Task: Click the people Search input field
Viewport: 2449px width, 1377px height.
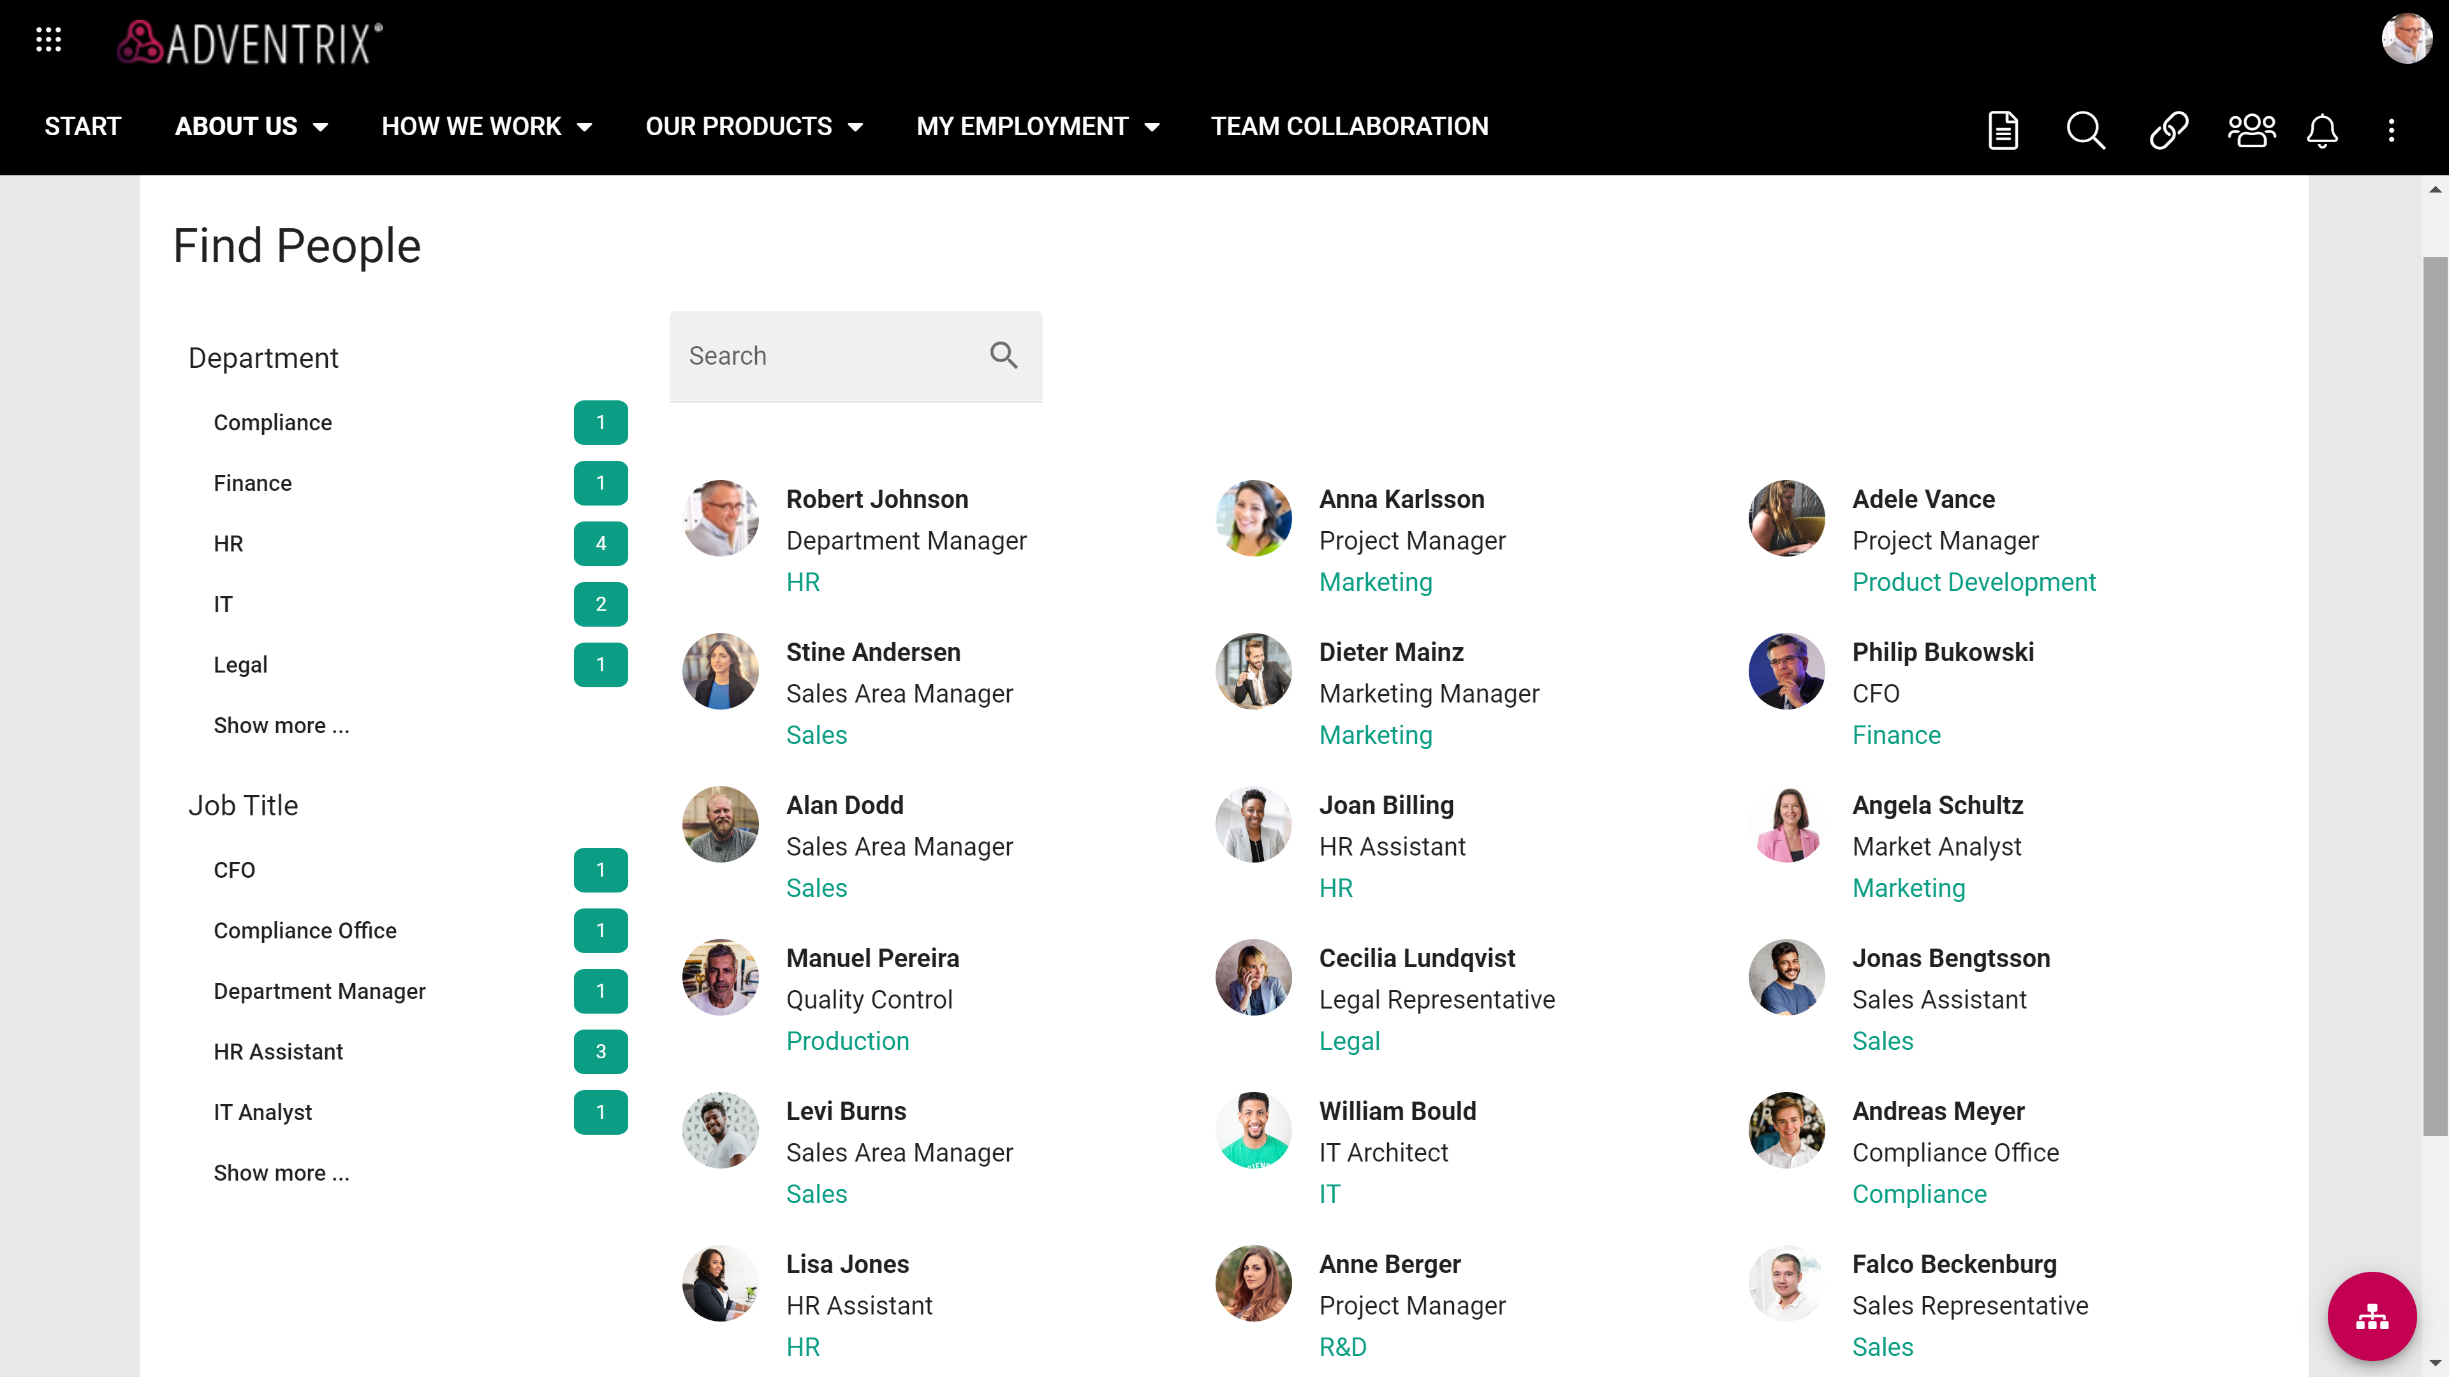Action: (827, 356)
